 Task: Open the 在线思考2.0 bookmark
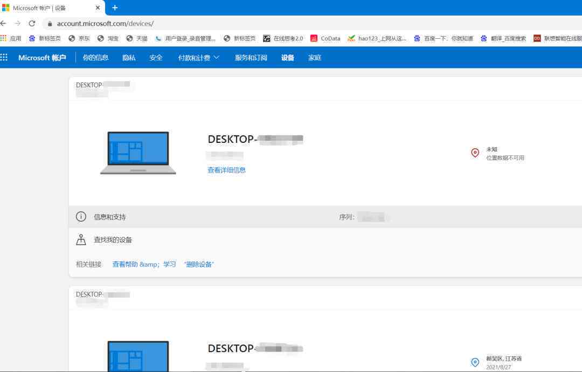pyautogui.click(x=283, y=38)
